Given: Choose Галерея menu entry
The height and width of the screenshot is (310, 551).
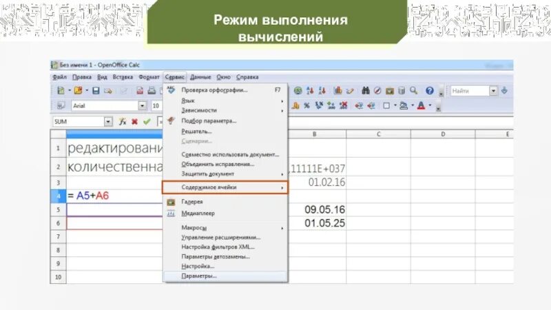Looking at the screenshot, I should pos(225,202).
